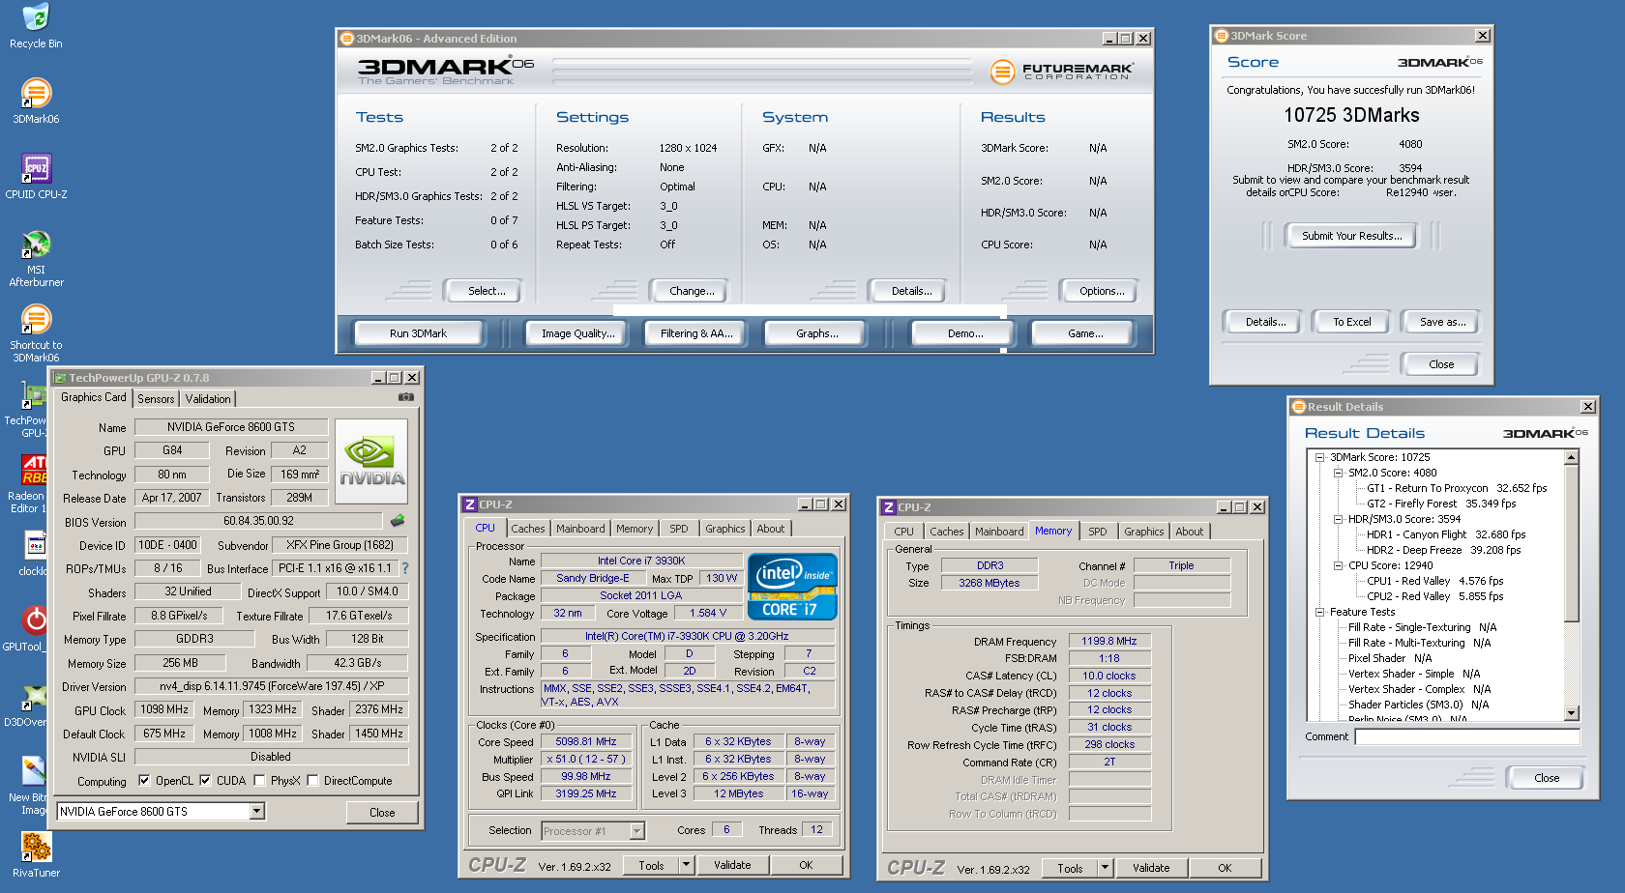
Task: Click the Result Details scrollbar down arrow
Action: pyautogui.click(x=1572, y=713)
